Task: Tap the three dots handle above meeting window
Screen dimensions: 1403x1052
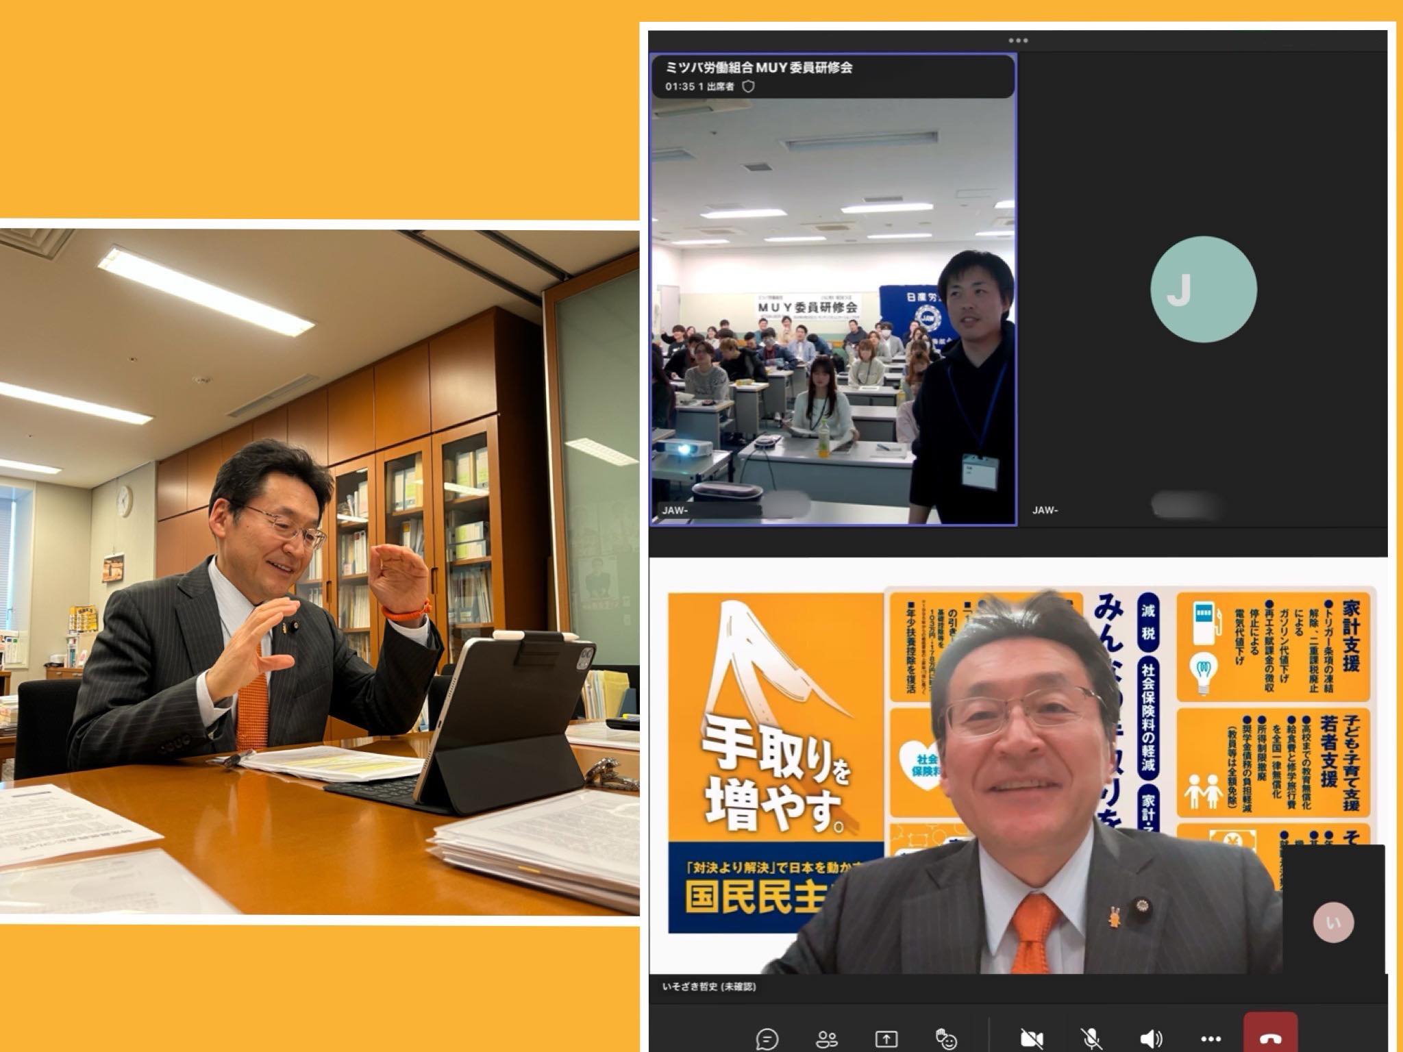Action: pos(1018,40)
